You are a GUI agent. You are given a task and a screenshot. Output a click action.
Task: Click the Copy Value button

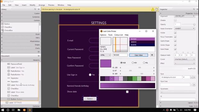[139, 55]
